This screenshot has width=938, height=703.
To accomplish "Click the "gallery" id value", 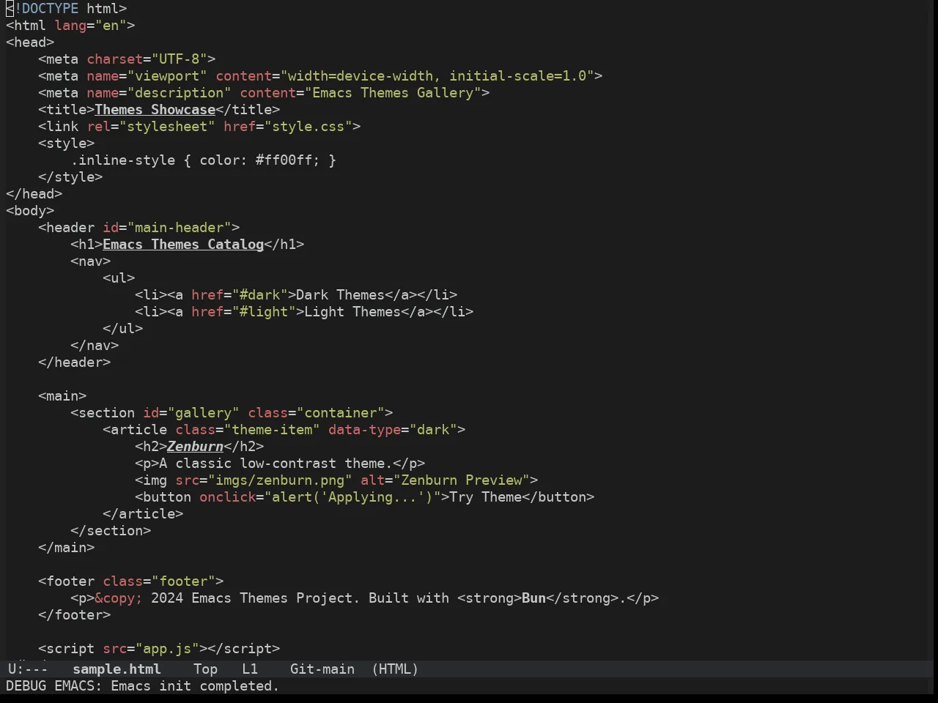I will coord(203,413).
